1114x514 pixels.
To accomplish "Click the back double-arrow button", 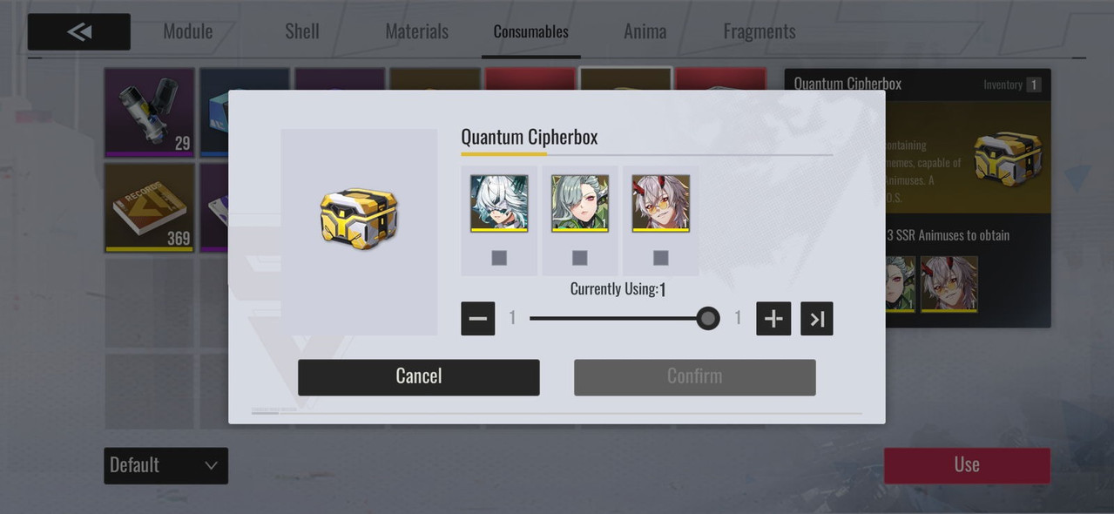I will pos(79,31).
